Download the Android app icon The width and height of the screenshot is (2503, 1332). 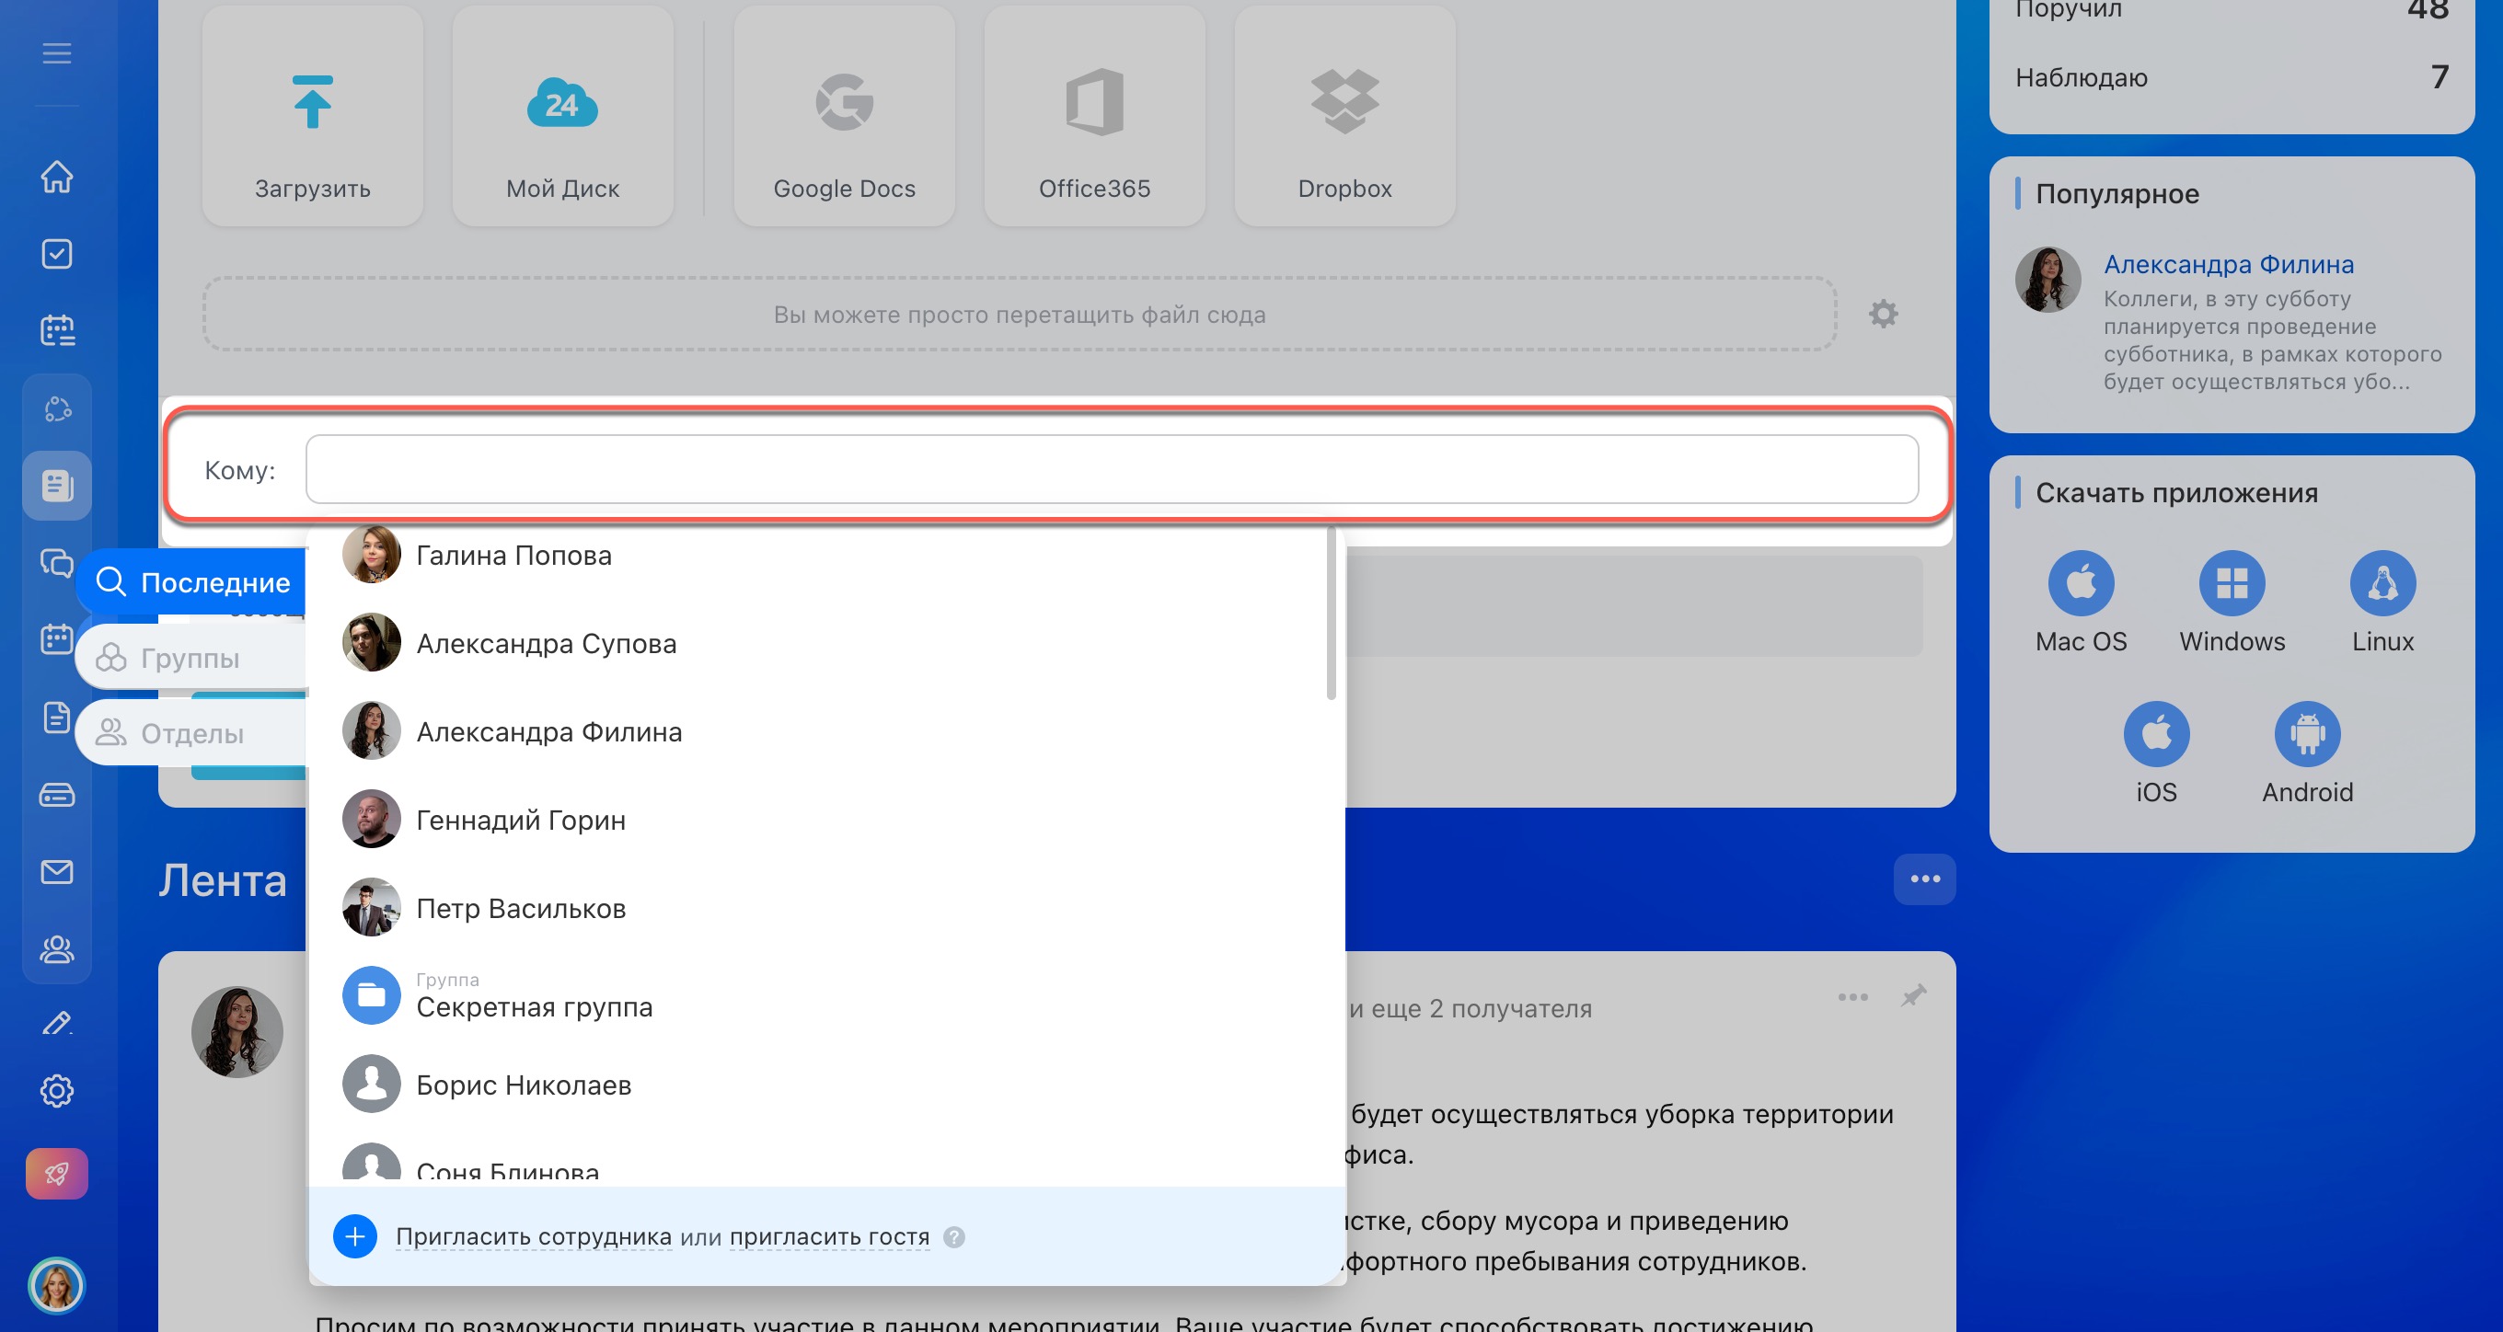(x=2307, y=733)
